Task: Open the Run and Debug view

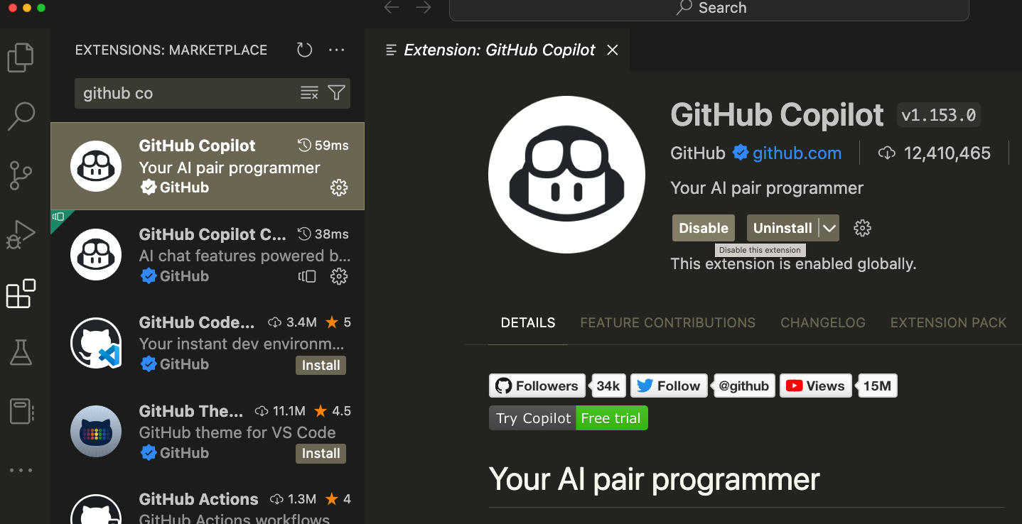Action: point(21,234)
